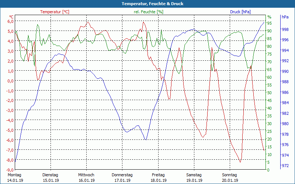
Task: Click the '6,0' temperature axis value
Action: click(x=10, y=21)
